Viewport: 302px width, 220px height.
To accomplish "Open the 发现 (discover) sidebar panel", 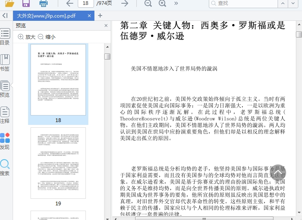I will pos(5,141).
